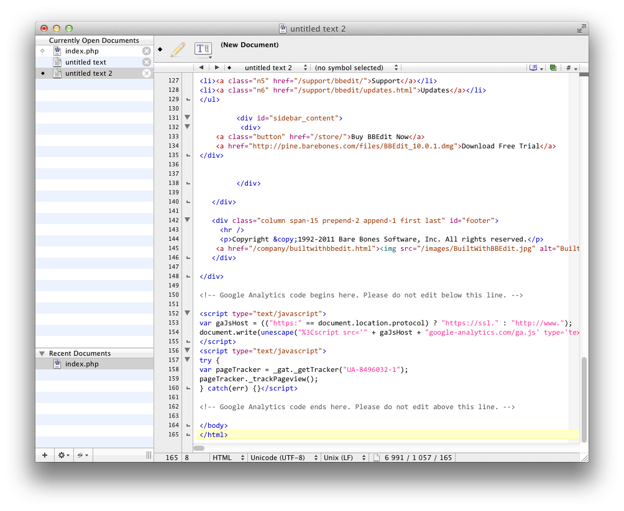
Task: Click the end fold marker at line 129
Action: 188,99
